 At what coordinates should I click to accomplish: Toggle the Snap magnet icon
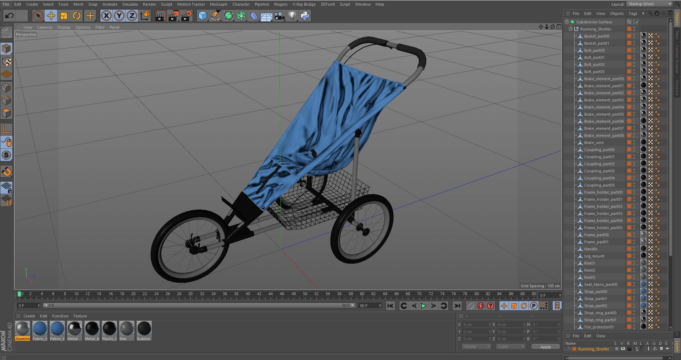[6, 172]
